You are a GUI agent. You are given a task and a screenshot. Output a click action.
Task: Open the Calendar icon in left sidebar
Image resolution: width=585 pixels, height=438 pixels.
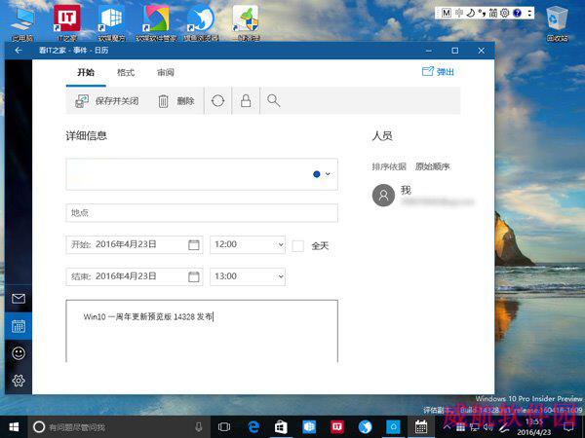pyautogui.click(x=18, y=326)
